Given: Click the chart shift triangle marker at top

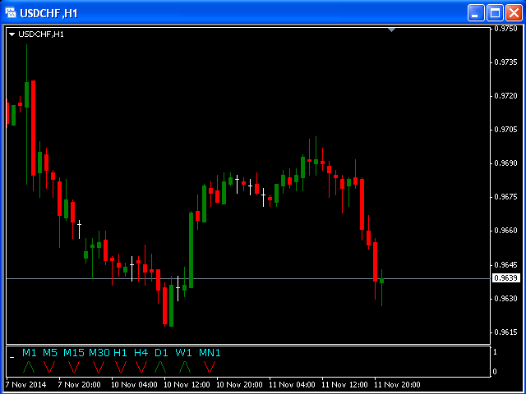Looking at the screenshot, I should pos(392,30).
